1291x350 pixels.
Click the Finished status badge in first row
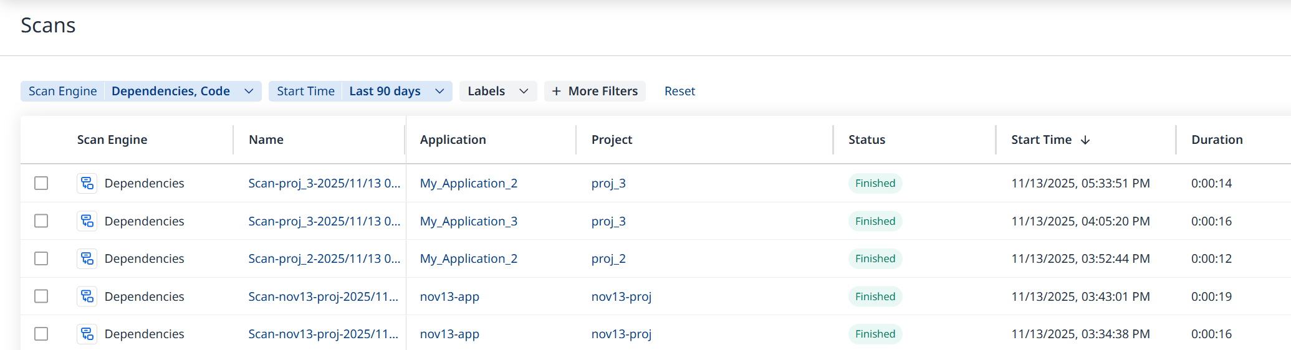tap(875, 183)
